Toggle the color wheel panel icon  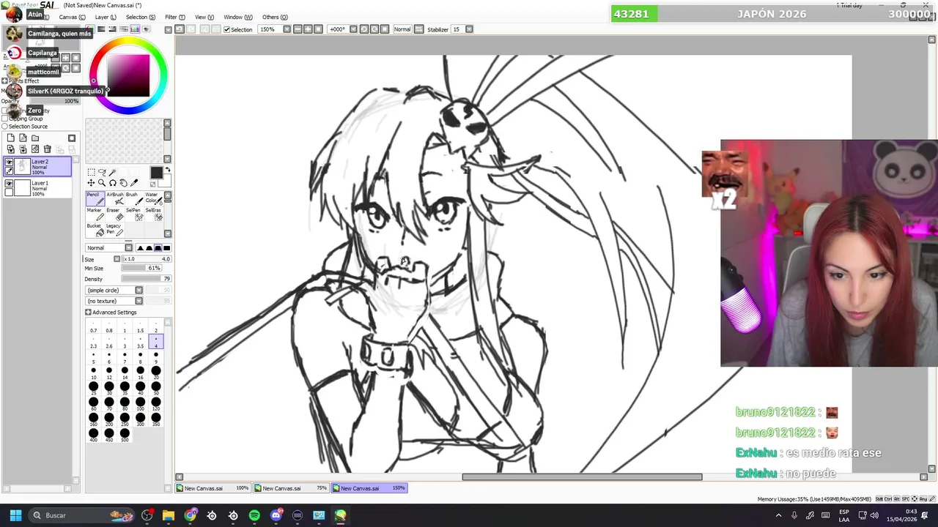[x=90, y=29]
